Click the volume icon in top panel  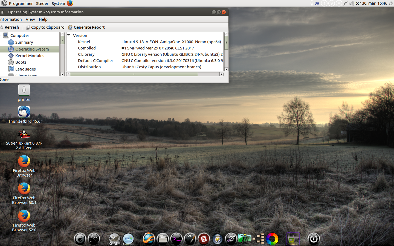click(351, 3)
